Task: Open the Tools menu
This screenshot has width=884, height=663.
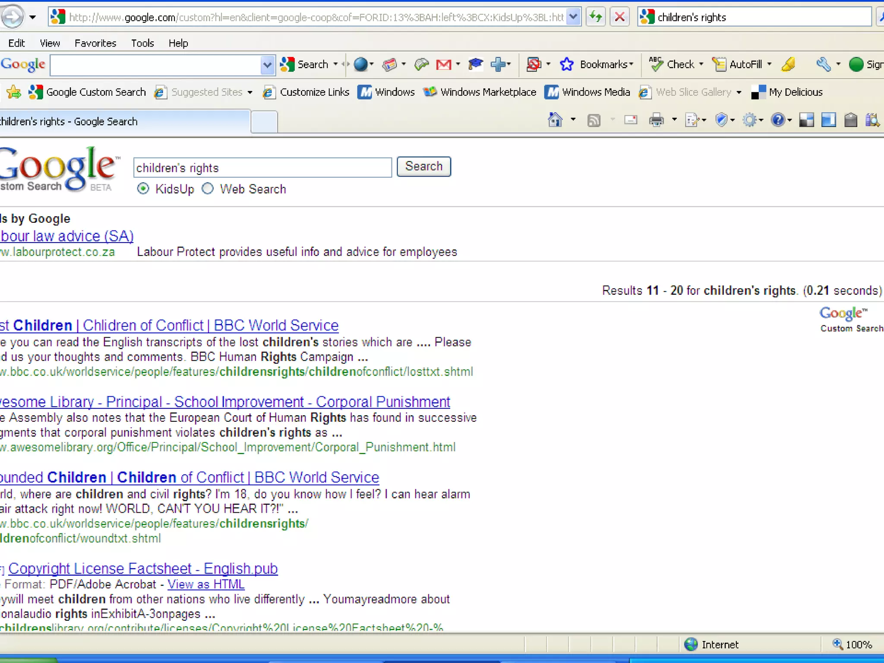Action: point(142,43)
